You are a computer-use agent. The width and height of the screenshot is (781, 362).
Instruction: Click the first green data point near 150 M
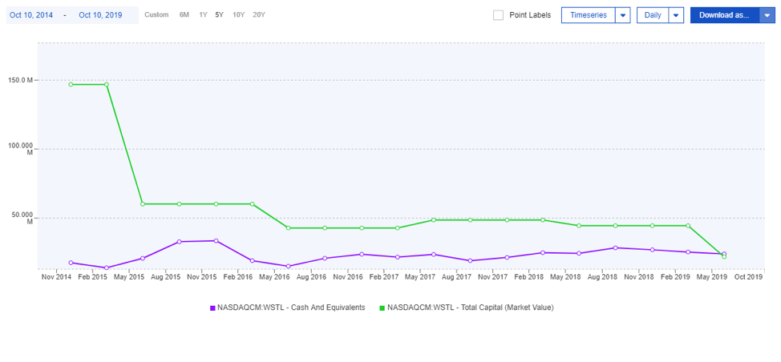71,84
